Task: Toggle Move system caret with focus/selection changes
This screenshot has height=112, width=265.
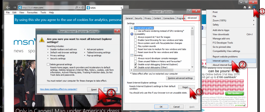Action: click(x=135, y=43)
